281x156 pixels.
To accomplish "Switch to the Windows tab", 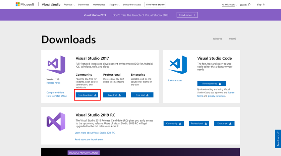I will tap(217, 38).
